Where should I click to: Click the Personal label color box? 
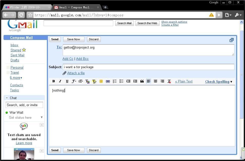click(8, 68)
